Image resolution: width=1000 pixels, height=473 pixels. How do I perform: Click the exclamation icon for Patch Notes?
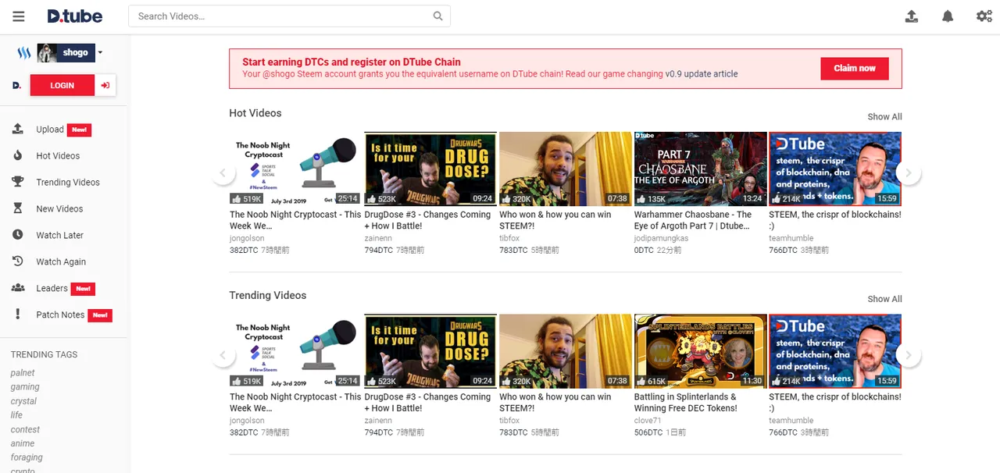pyautogui.click(x=18, y=315)
